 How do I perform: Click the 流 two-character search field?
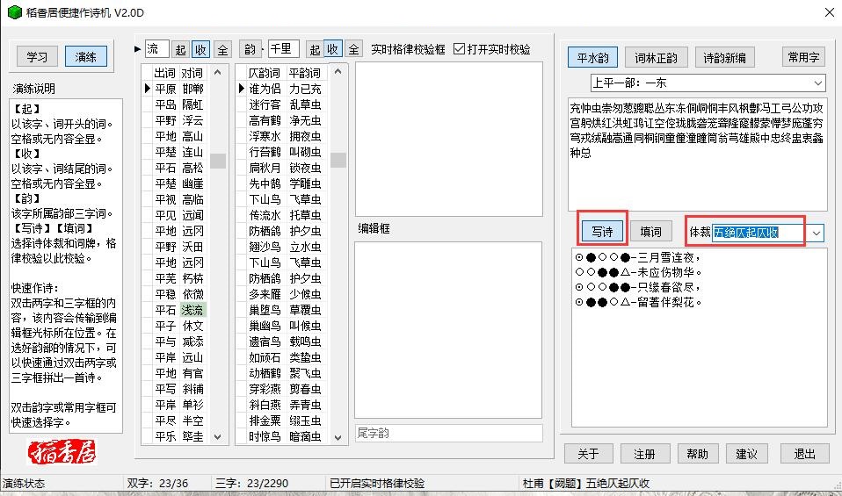coord(156,49)
